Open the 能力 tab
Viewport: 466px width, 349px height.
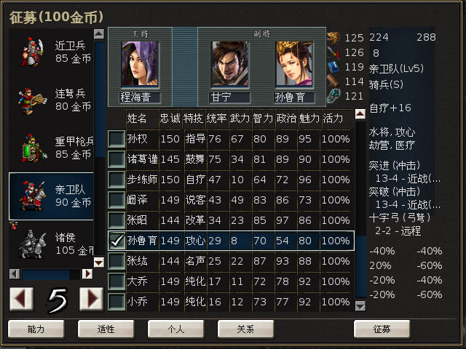(x=36, y=329)
